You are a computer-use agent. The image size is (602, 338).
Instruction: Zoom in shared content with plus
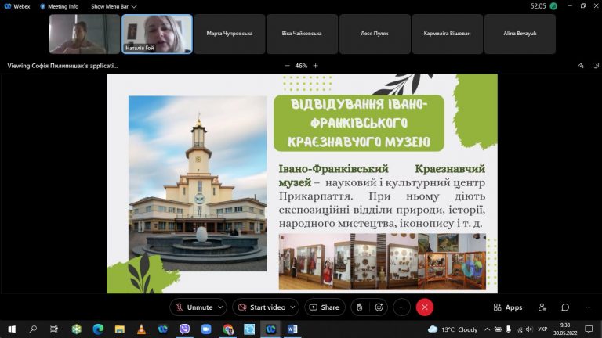[x=316, y=66]
